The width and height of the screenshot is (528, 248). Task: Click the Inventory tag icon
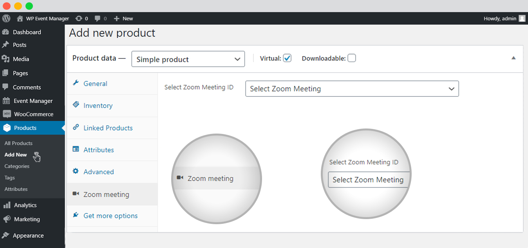76,105
